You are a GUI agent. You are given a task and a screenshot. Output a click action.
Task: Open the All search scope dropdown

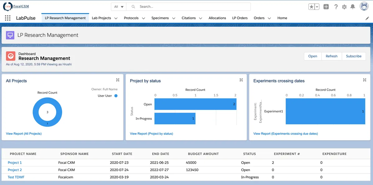coord(119,7)
